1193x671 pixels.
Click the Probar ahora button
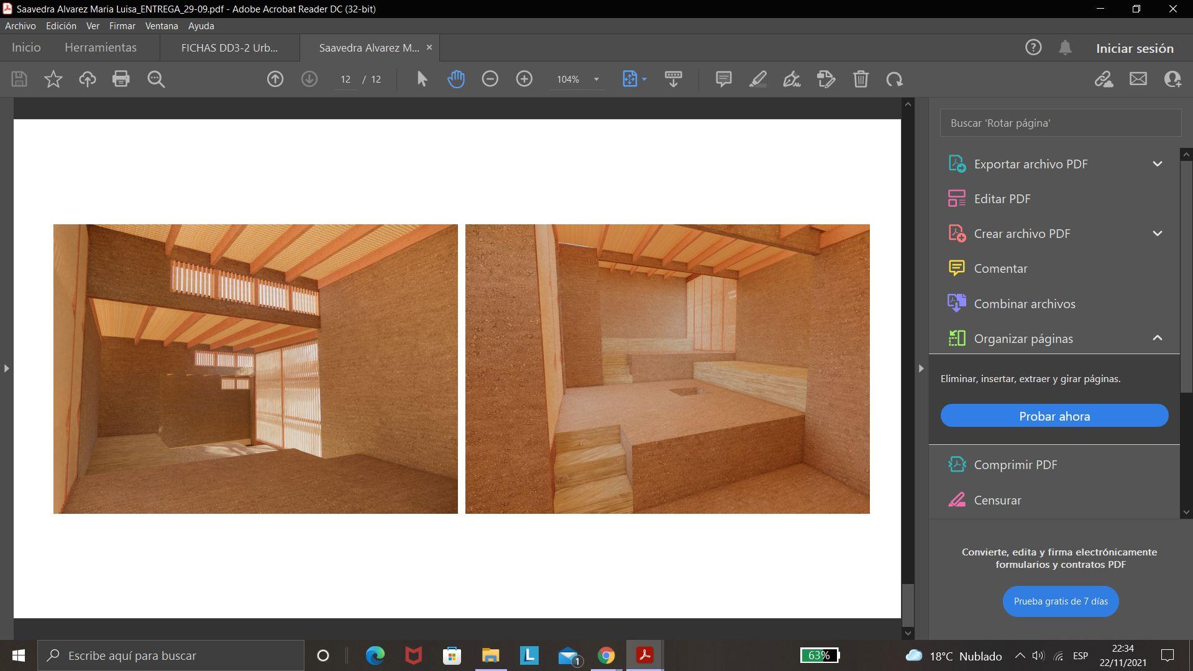coord(1054,416)
